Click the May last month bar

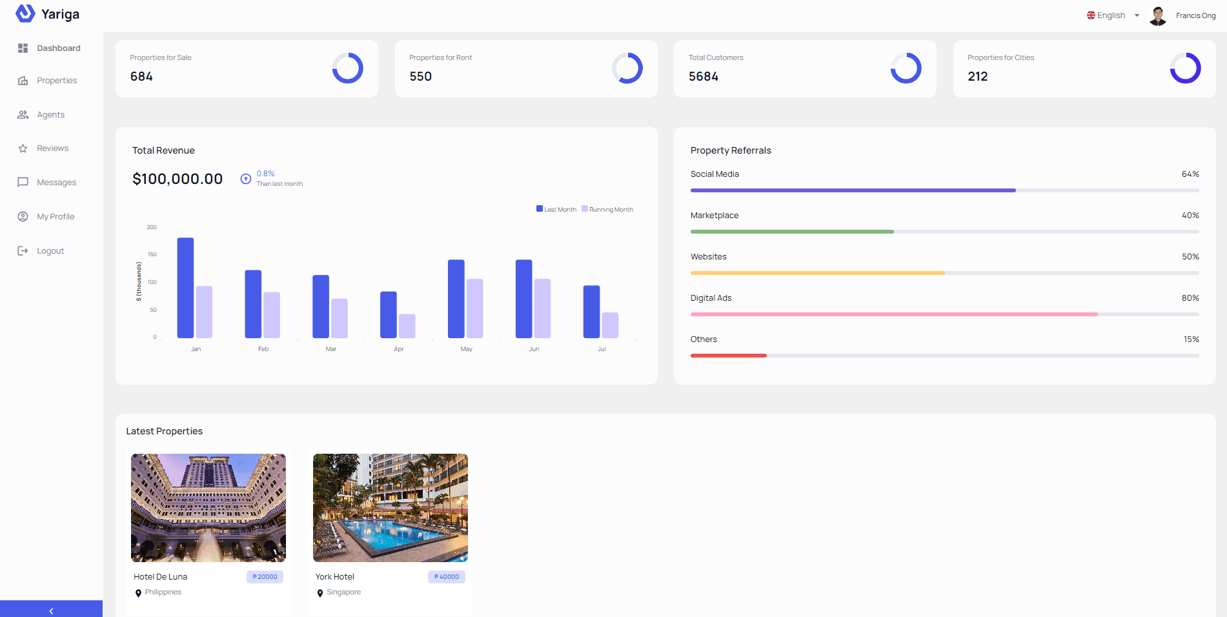(x=456, y=299)
